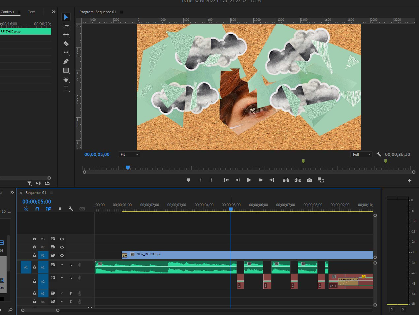The height and width of the screenshot is (315, 419).
Task: Click the Export Frame camera icon
Action: [309, 180]
